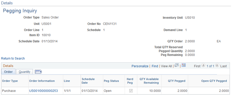This screenshot has height=97, width=232.
Task: Open order US001/0000000253 link
Action: tap(44, 91)
